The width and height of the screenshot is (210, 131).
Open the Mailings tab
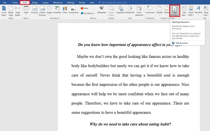click(x=71, y=3)
